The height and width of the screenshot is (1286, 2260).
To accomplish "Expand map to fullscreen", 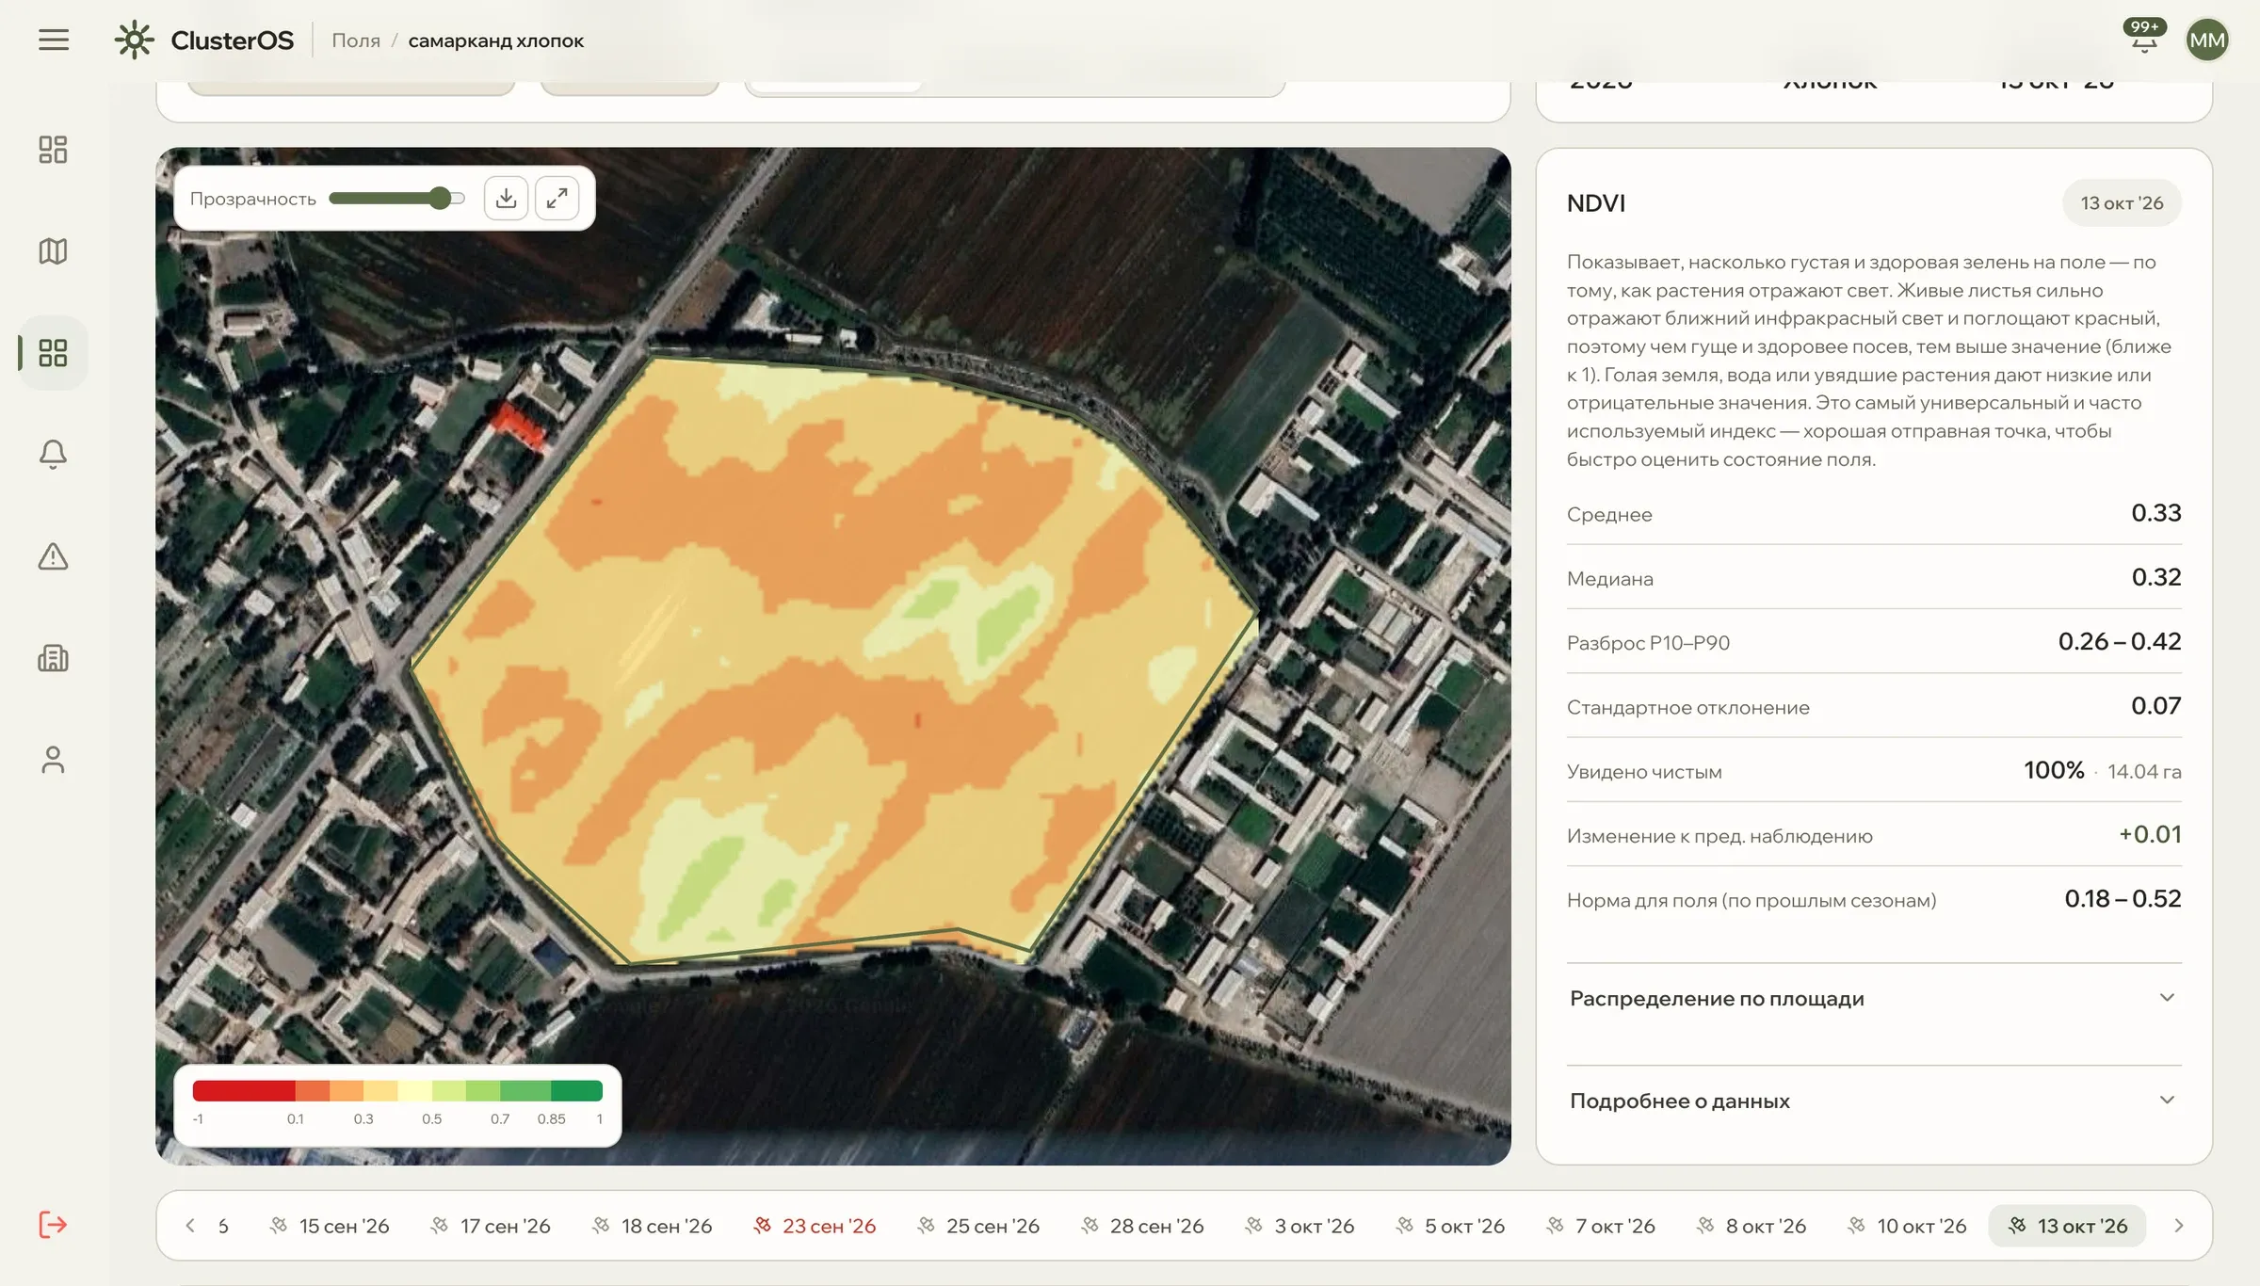I will point(557,198).
